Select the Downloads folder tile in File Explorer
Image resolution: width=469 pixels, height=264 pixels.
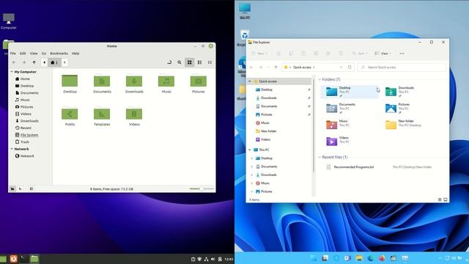(x=408, y=92)
